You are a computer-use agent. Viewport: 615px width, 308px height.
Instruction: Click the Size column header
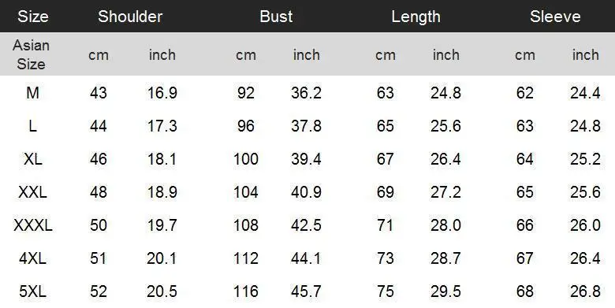pyautogui.click(x=33, y=17)
